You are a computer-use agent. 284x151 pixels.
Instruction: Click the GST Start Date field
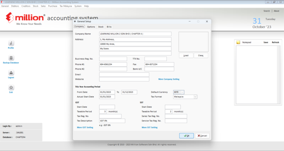(x=107, y=107)
